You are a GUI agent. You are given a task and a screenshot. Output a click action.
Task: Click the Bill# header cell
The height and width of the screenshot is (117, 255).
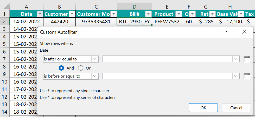[x=134, y=14]
